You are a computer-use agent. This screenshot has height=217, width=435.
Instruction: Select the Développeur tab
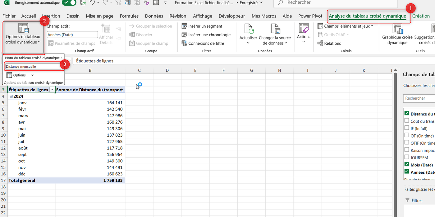[232, 16]
